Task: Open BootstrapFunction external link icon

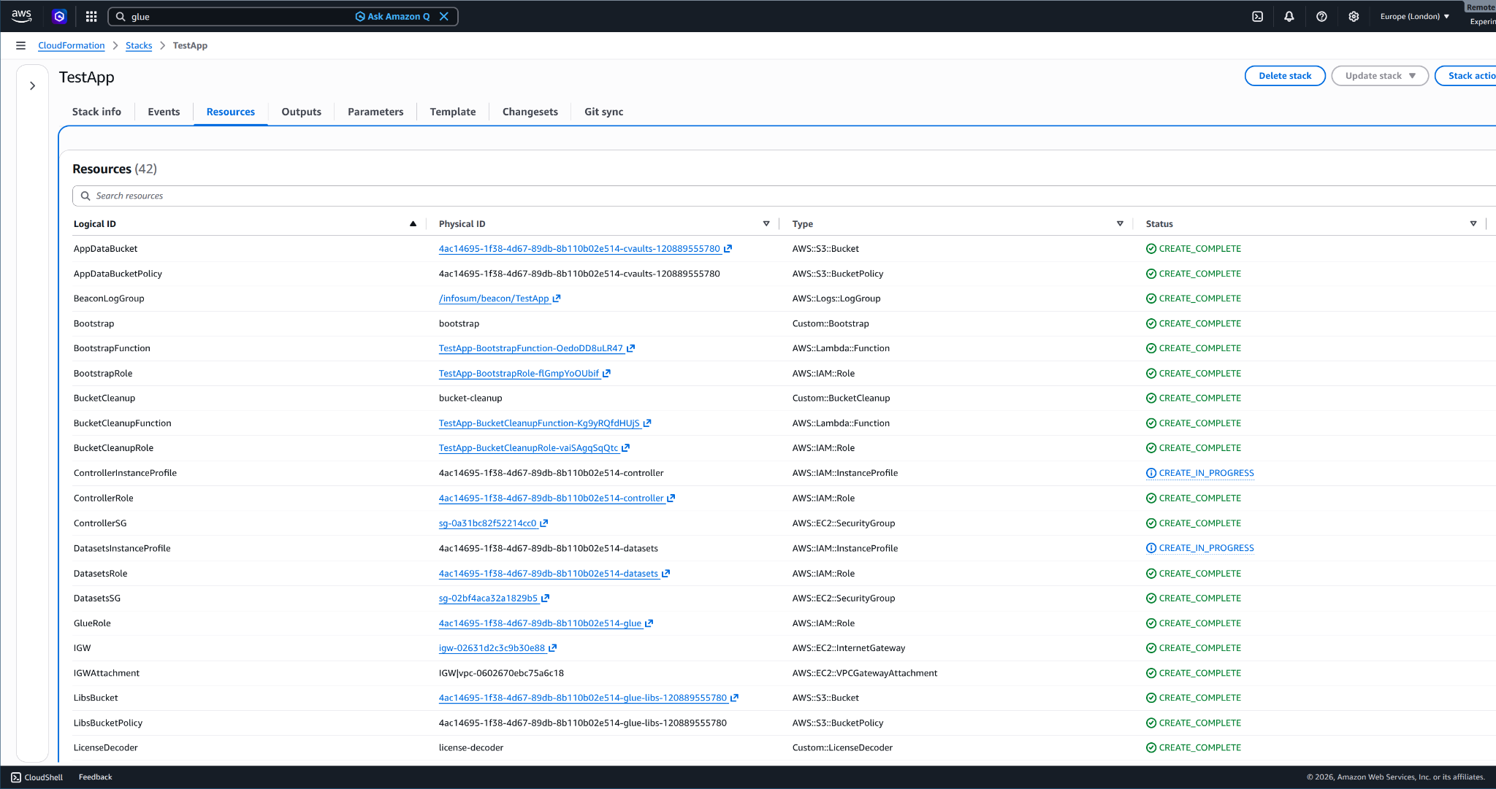Action: pos(631,348)
